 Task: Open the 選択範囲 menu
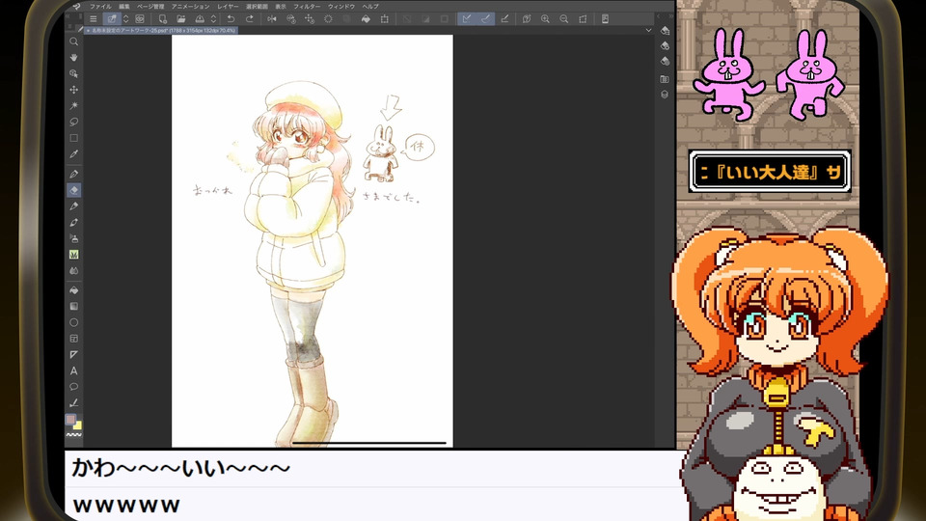tap(257, 7)
